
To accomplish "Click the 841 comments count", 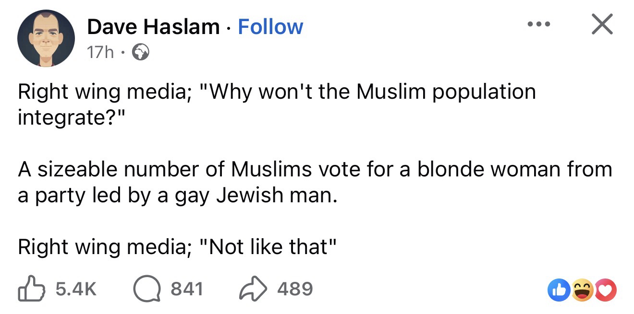I will [187, 289].
